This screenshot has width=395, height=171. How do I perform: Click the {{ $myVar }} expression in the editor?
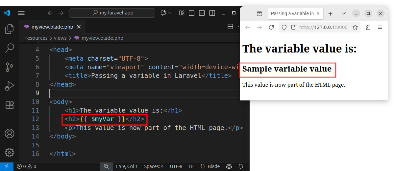point(103,119)
